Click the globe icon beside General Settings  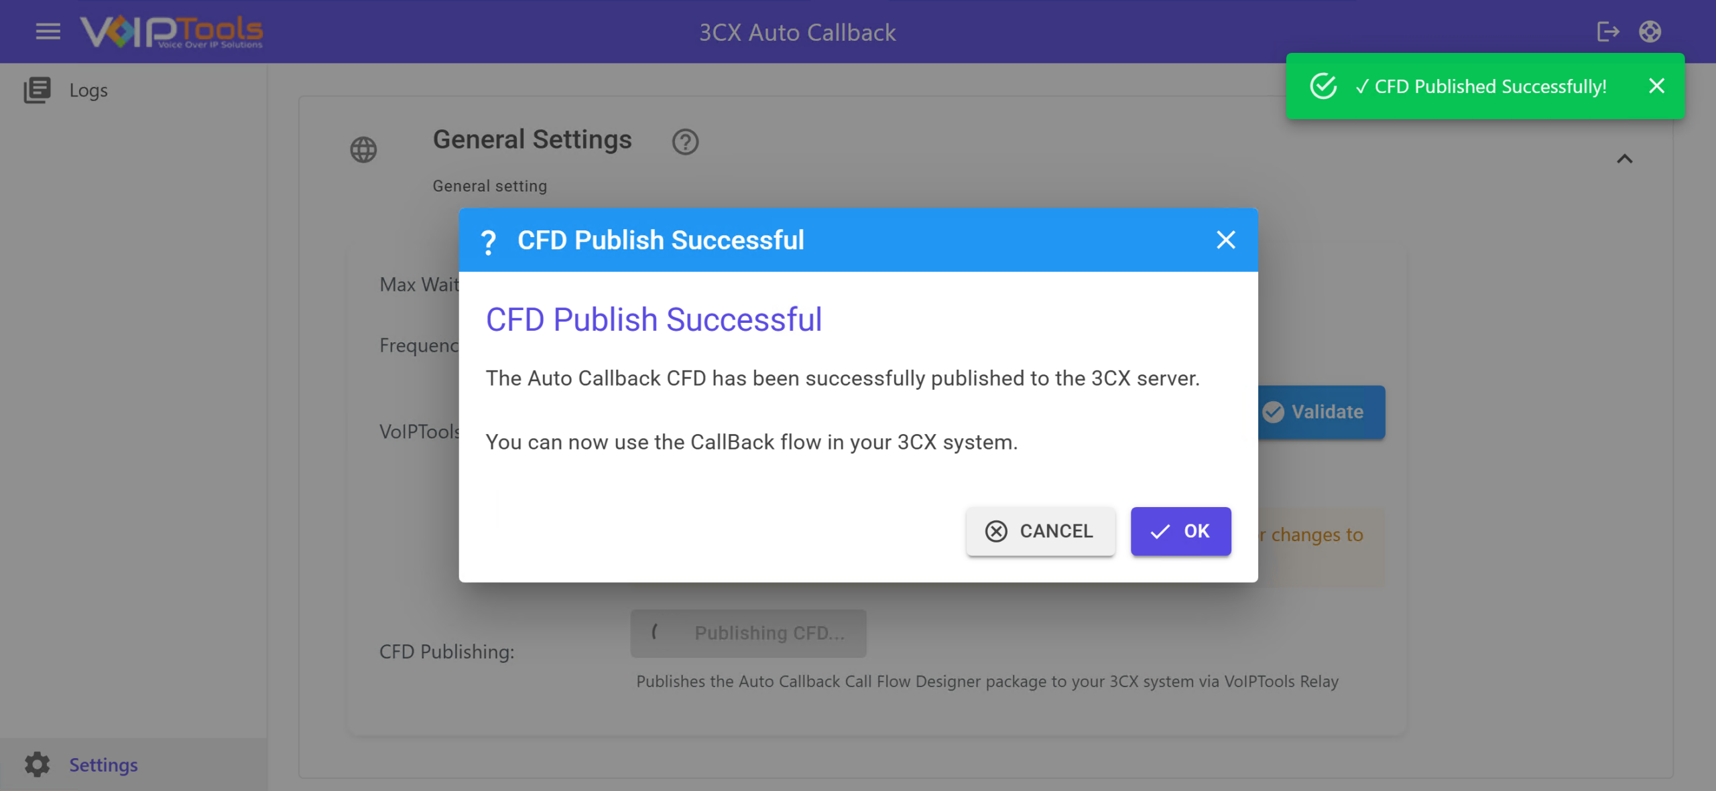point(363,149)
